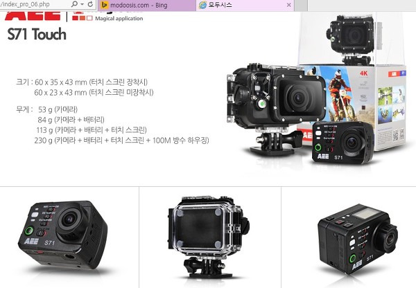Click the Bing favicon on the tab

(104, 5)
